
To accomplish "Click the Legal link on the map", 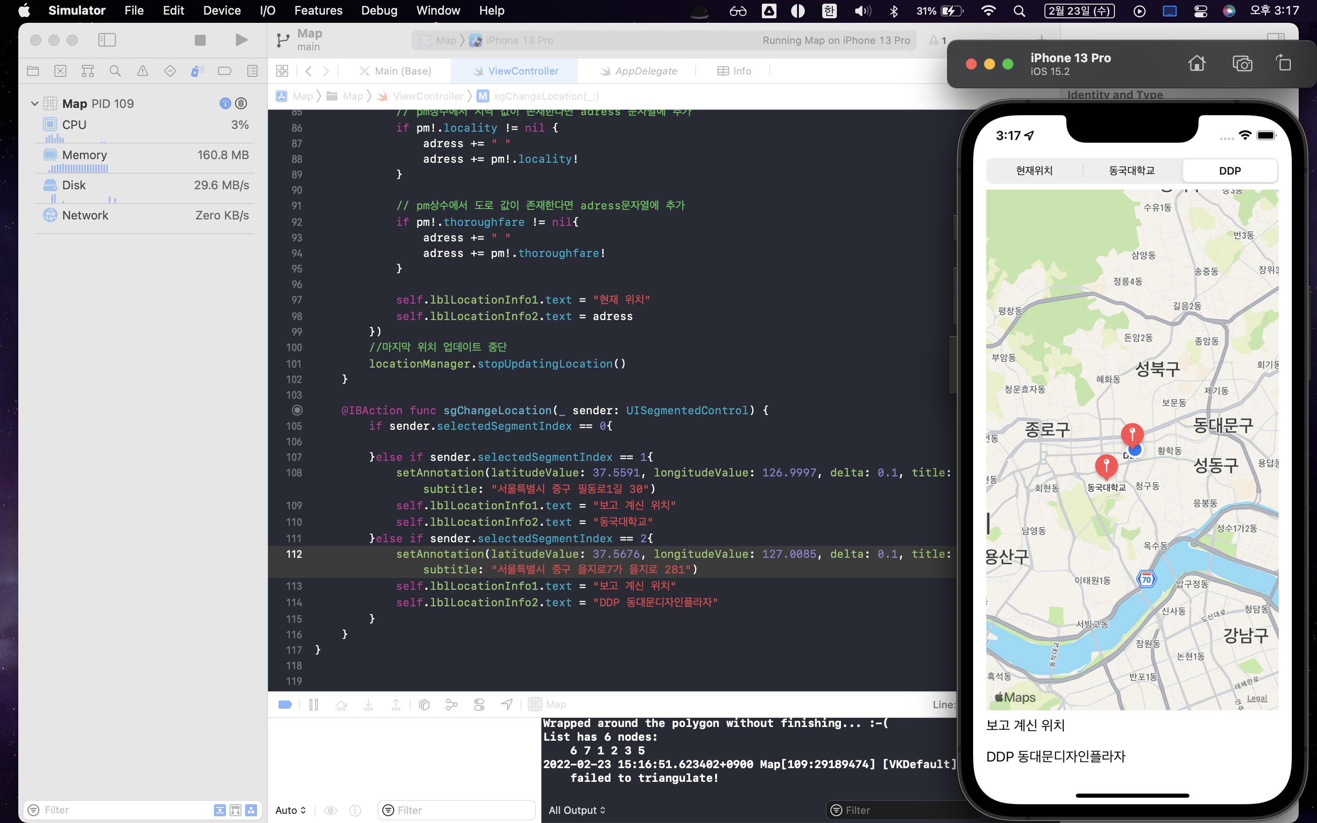I will 1257,698.
